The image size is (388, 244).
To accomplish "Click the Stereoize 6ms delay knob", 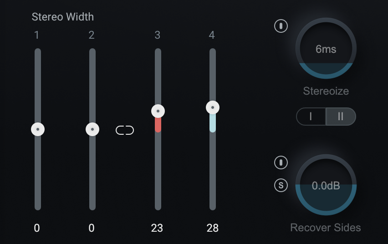I will (x=326, y=49).
